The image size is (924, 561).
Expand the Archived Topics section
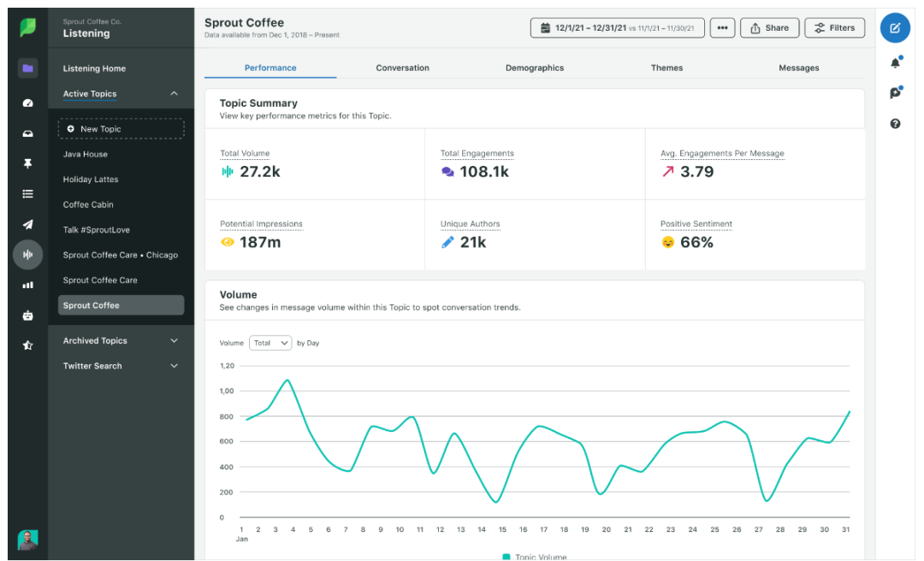pyautogui.click(x=121, y=340)
